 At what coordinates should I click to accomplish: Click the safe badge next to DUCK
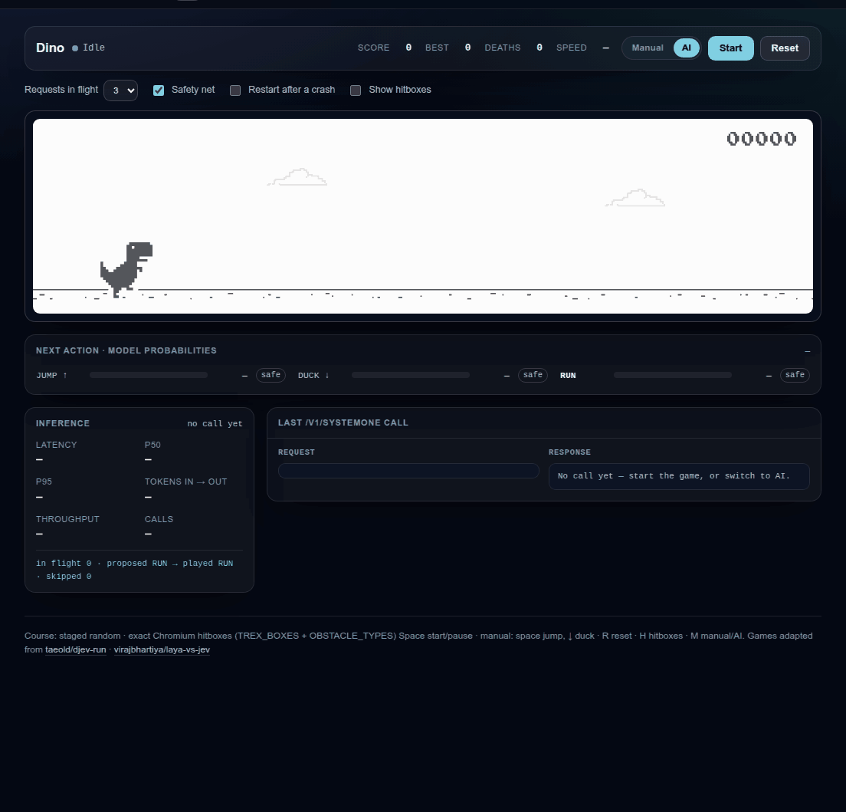(x=533, y=375)
